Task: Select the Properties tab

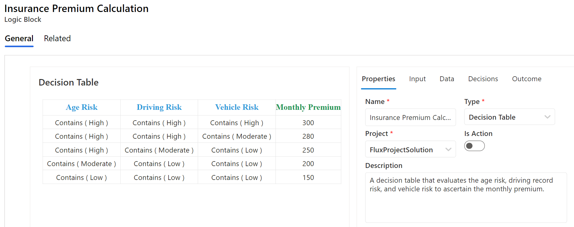Action: 378,79
